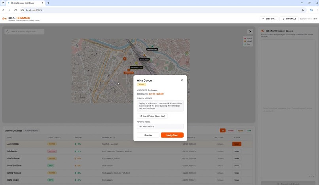The width and height of the screenshot is (319, 185).
Task: Select the Safe filter tab
Action: pyautogui.click(x=249, y=130)
